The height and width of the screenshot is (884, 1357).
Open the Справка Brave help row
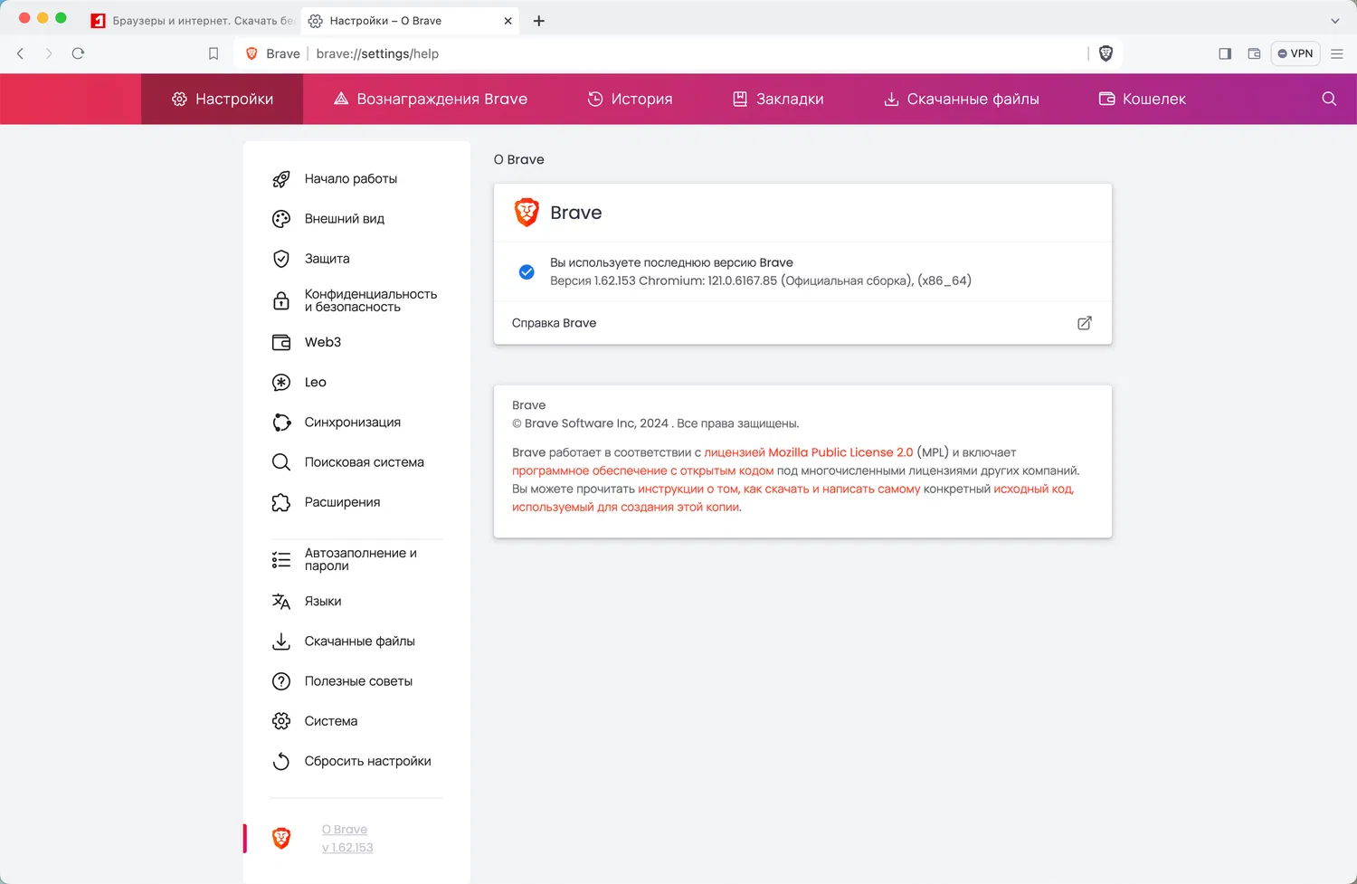(802, 323)
